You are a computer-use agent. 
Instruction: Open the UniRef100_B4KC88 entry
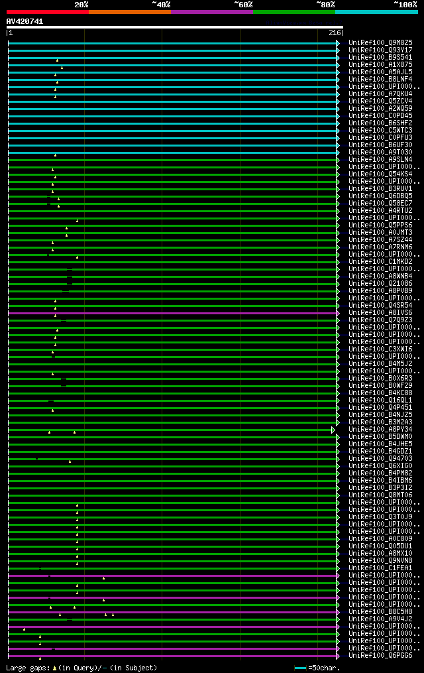[380, 393]
